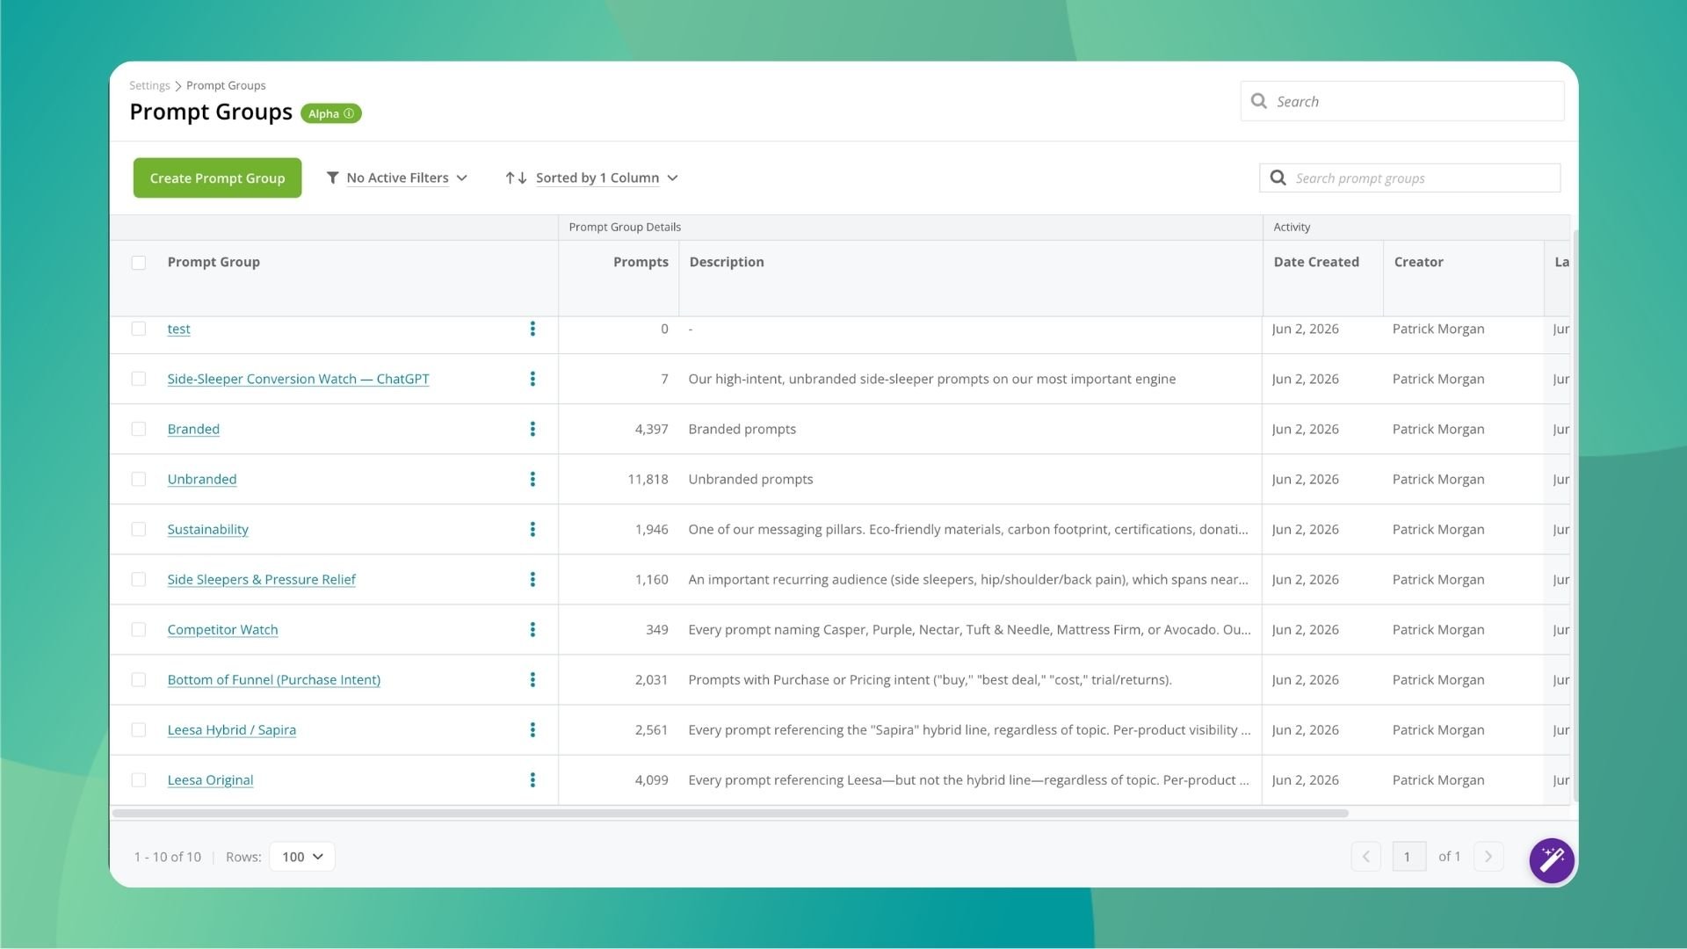The image size is (1687, 949).
Task: Click the Creator column header
Action: tap(1418, 262)
